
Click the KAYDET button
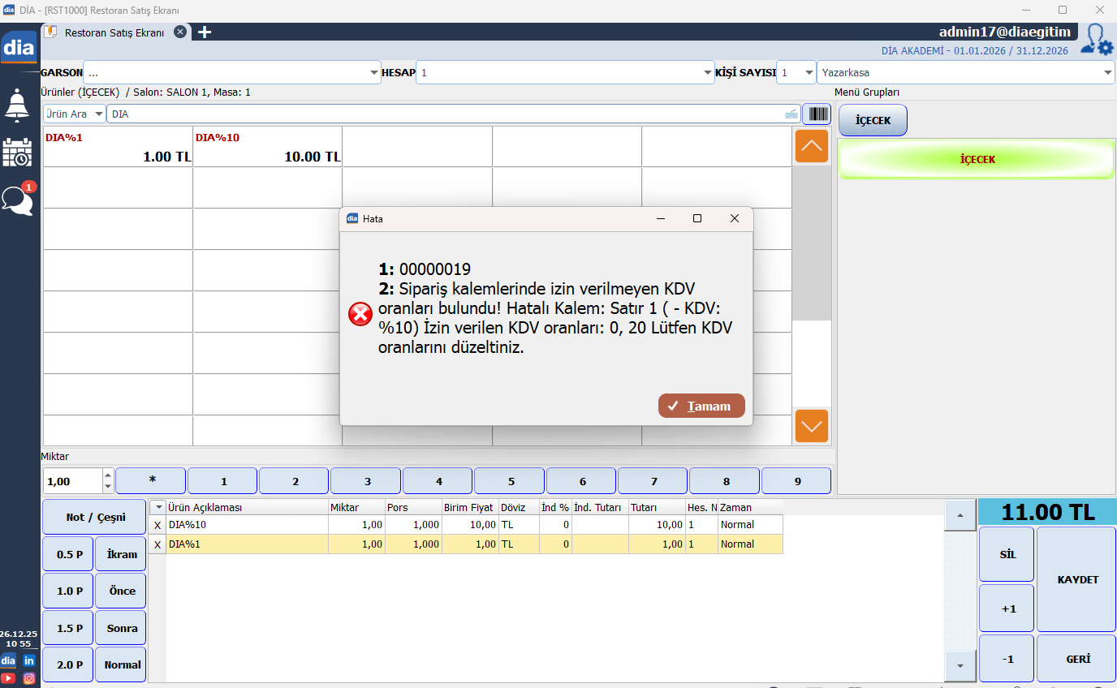pos(1077,579)
